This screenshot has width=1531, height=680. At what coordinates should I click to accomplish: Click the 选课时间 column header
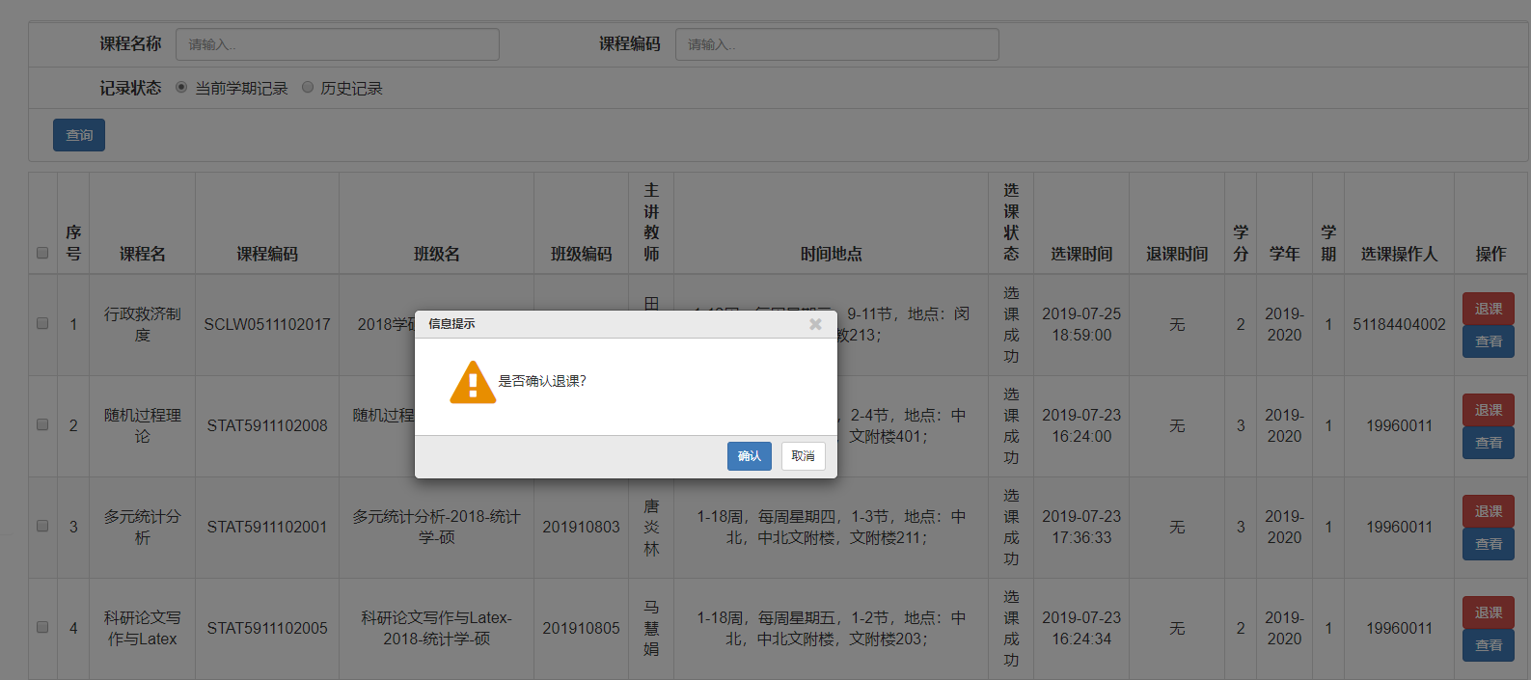click(1080, 254)
